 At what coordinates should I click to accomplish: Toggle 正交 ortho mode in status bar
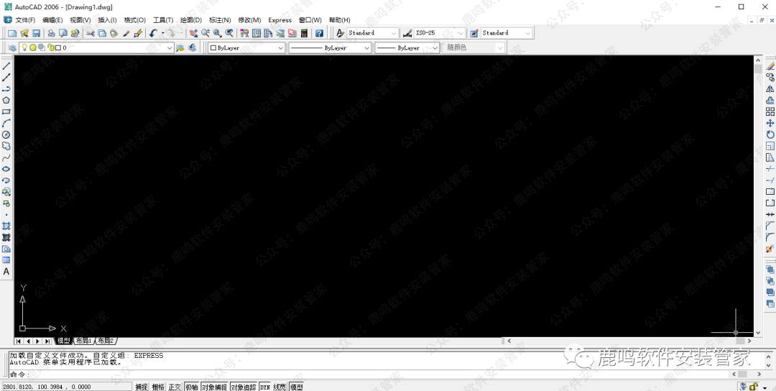point(175,387)
